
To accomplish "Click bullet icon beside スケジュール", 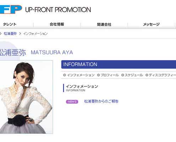I will (122, 75).
